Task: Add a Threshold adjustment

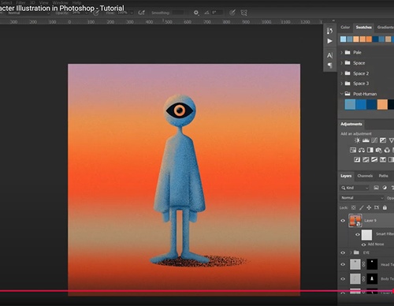Action: tap(374, 159)
